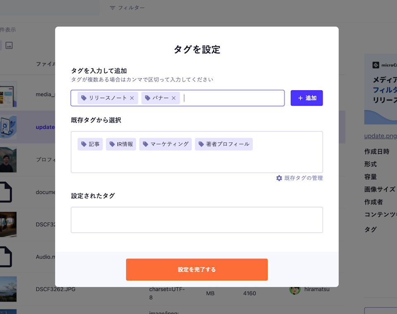
Task: Click the 追加 add button
Action: [306, 98]
